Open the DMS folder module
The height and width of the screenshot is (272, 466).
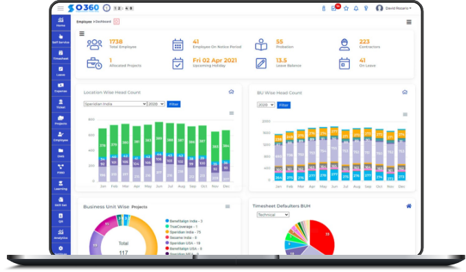click(x=61, y=153)
